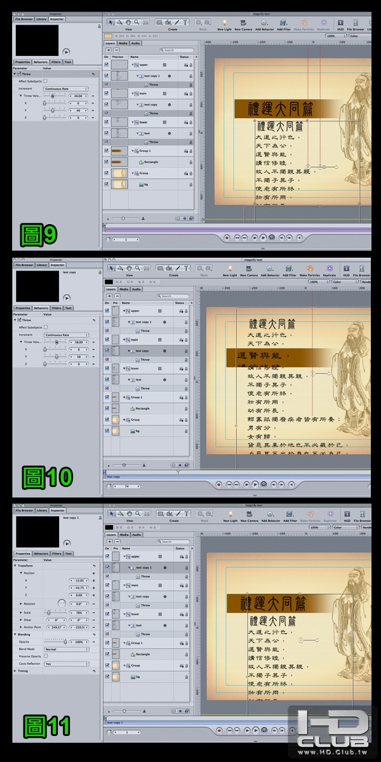381x762 pixels.
Task: Open Media tab in figure 9 layers panel
Action: point(124,43)
